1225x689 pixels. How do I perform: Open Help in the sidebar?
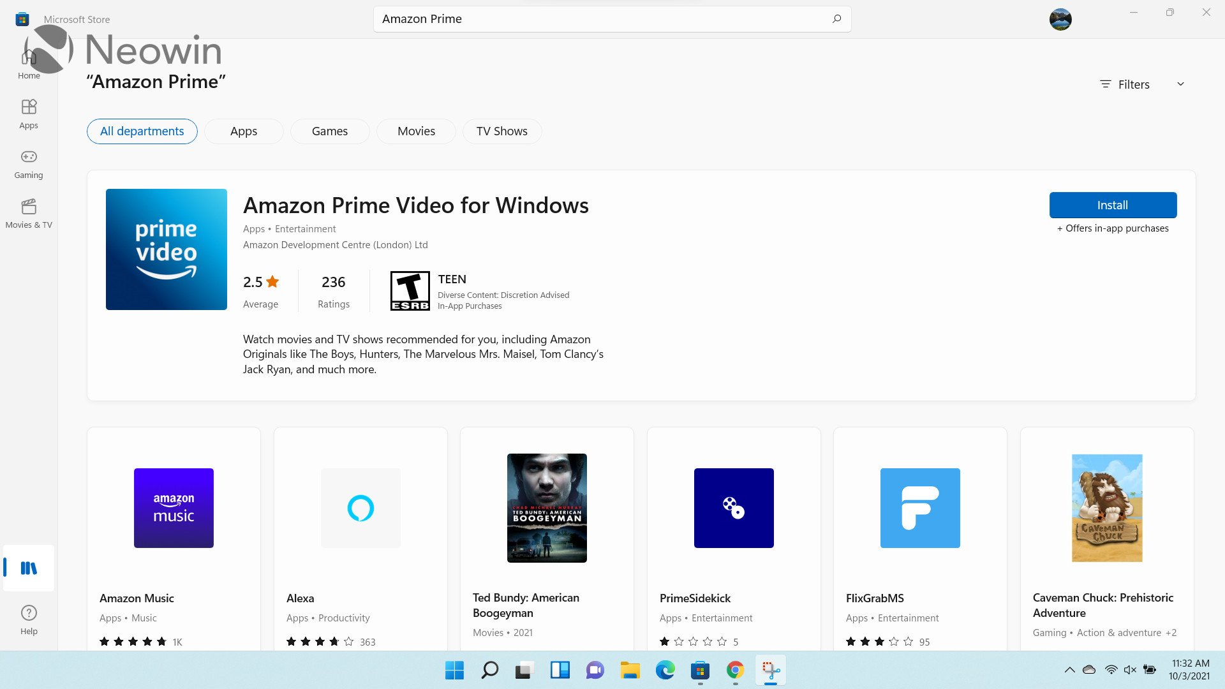pyautogui.click(x=29, y=619)
